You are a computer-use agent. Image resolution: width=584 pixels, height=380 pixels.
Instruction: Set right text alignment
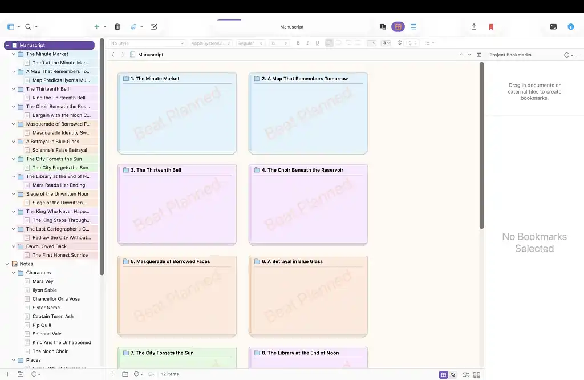[x=348, y=43]
